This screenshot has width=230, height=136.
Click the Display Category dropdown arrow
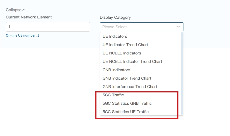178,27
